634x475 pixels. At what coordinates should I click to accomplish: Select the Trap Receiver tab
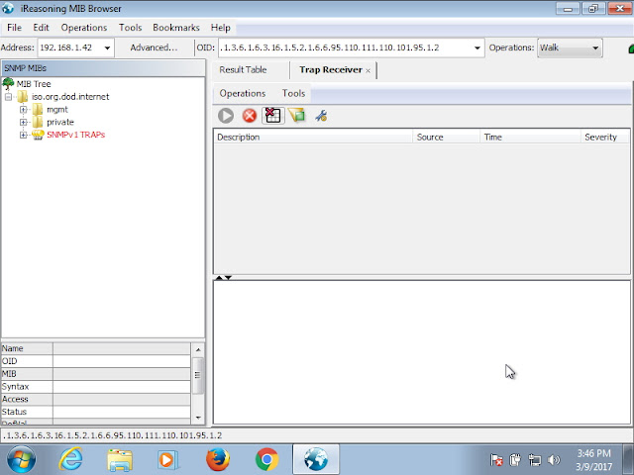point(330,70)
